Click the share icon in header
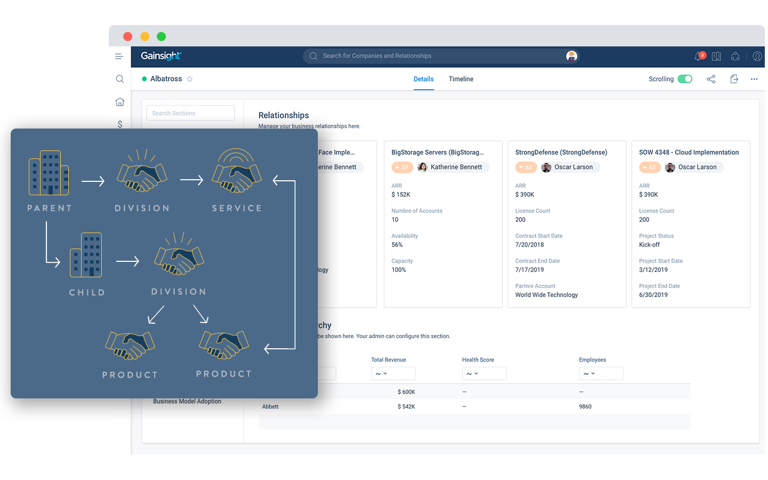 pyautogui.click(x=711, y=79)
